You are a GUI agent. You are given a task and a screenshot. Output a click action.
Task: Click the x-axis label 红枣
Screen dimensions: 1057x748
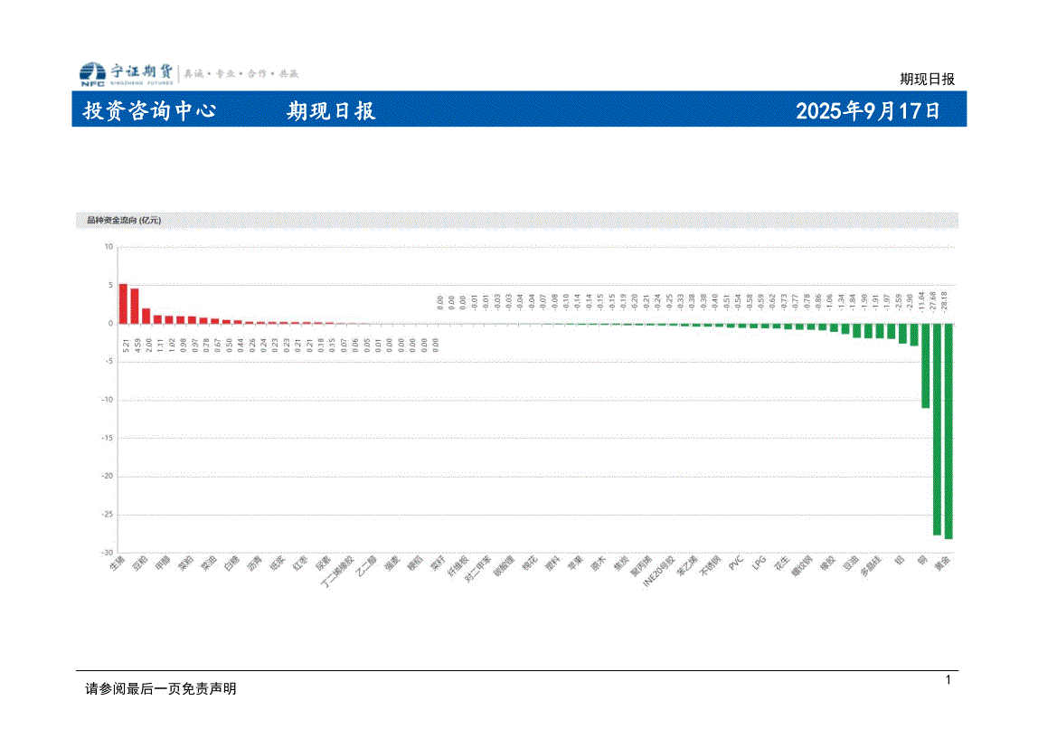coord(300,563)
